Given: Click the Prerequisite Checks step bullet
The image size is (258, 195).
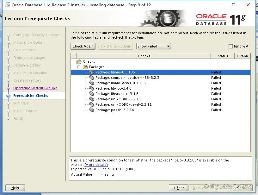Looking at the screenshot, I should [8, 96].
